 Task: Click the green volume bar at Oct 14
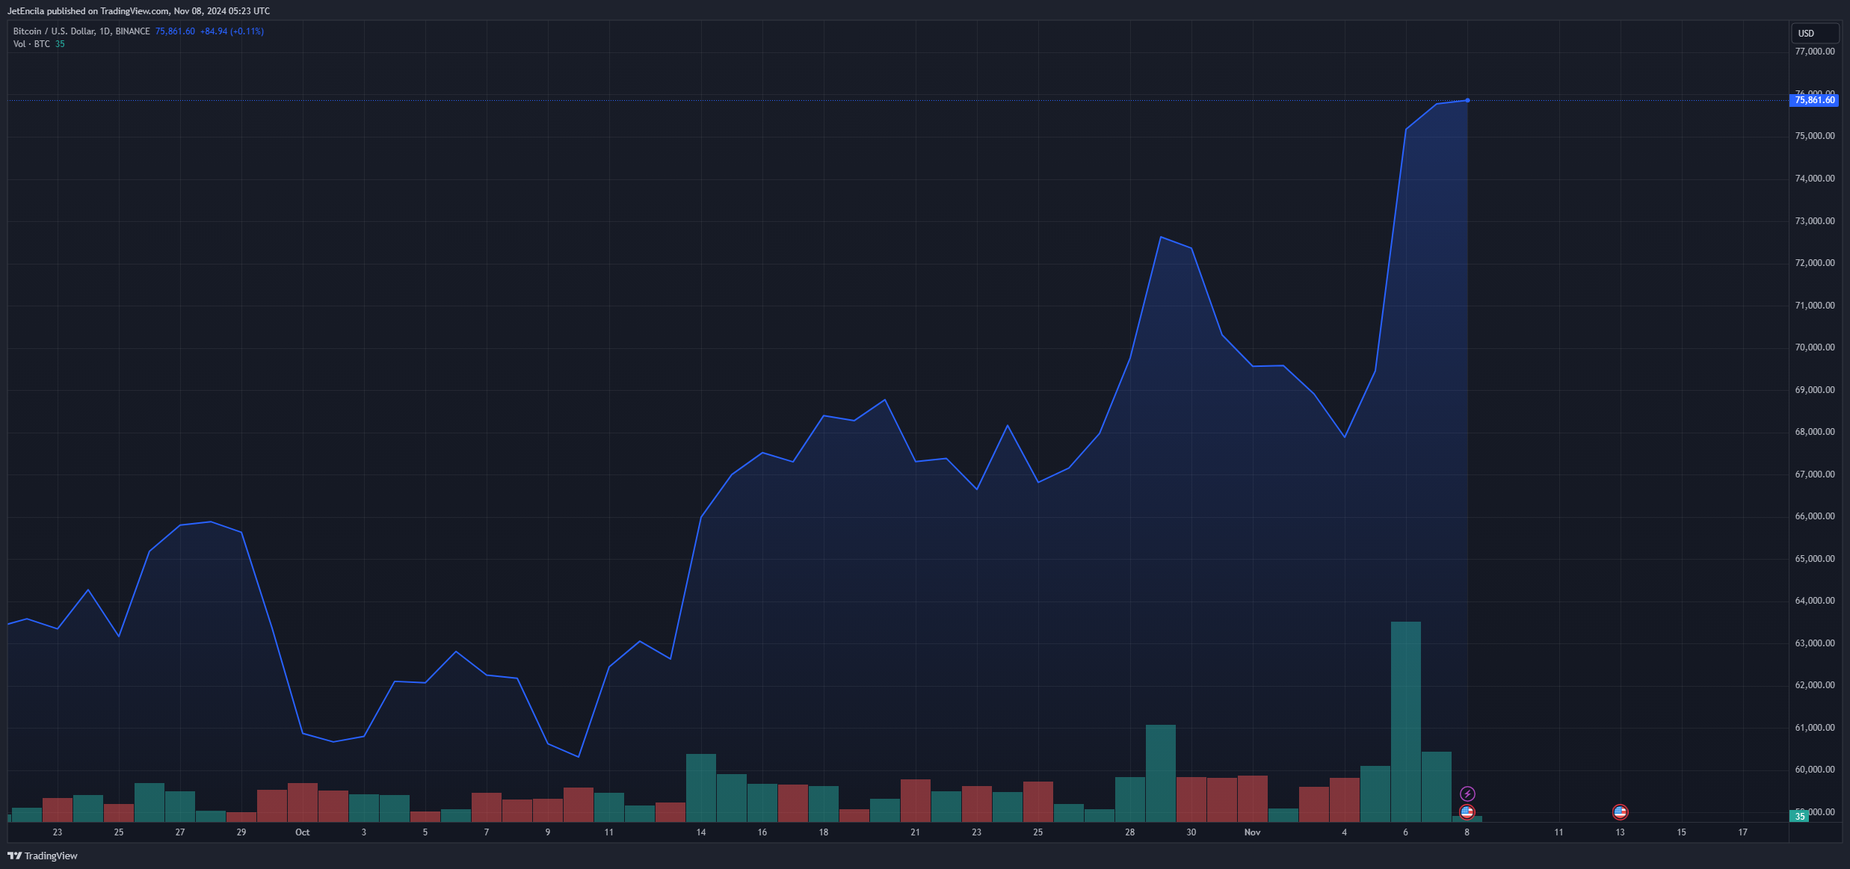(x=700, y=788)
